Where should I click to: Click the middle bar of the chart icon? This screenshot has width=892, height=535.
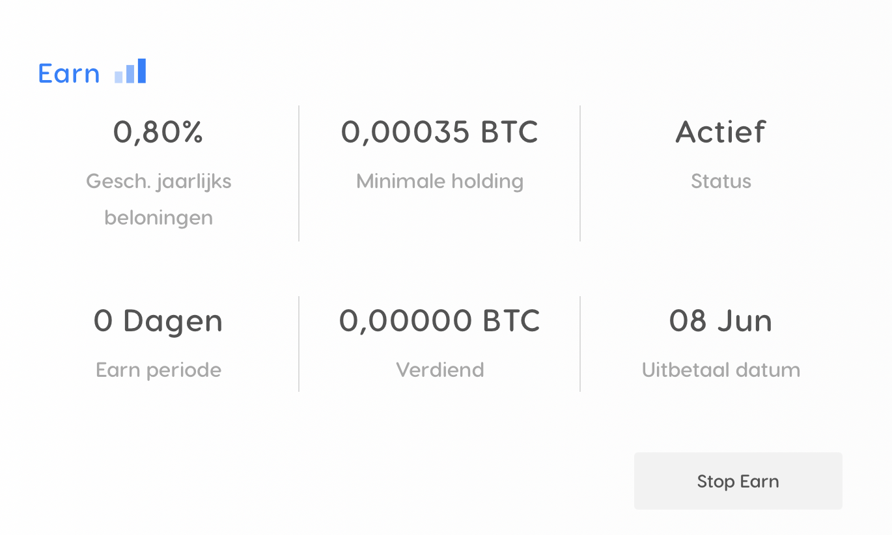(x=130, y=74)
